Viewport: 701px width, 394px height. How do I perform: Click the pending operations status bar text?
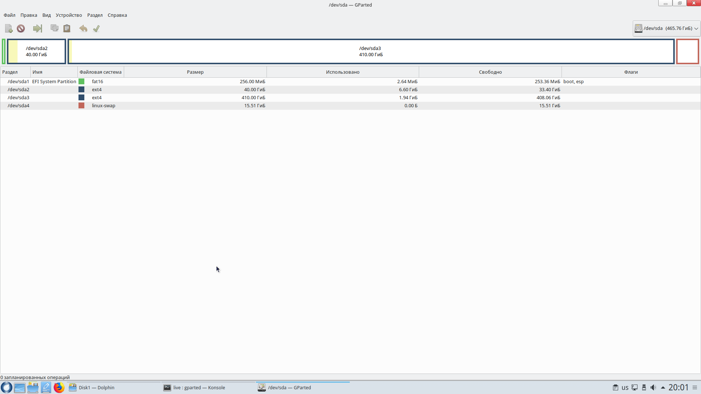pos(35,377)
